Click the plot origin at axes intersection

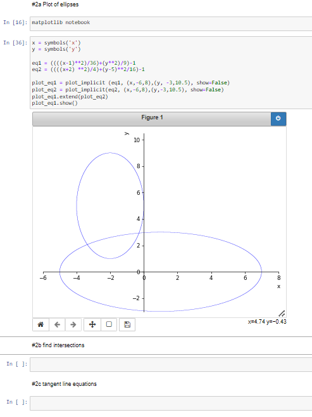click(144, 272)
